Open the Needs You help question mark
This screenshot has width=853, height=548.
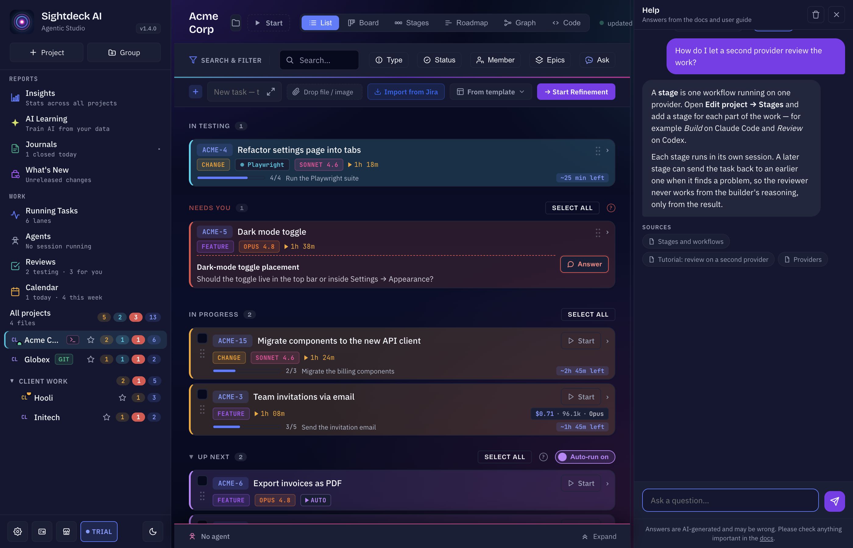coord(611,208)
